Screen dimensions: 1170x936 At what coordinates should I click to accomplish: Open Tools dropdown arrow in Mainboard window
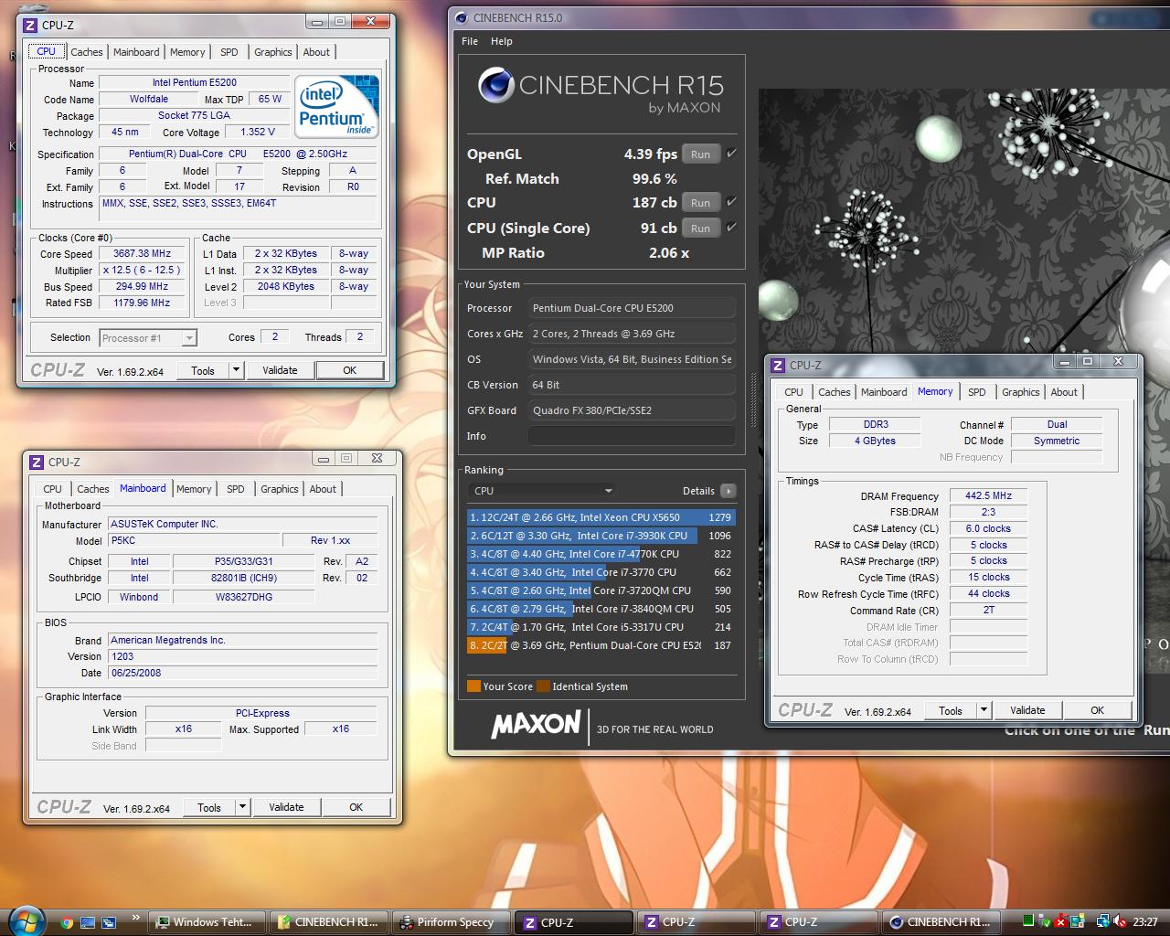click(x=242, y=807)
